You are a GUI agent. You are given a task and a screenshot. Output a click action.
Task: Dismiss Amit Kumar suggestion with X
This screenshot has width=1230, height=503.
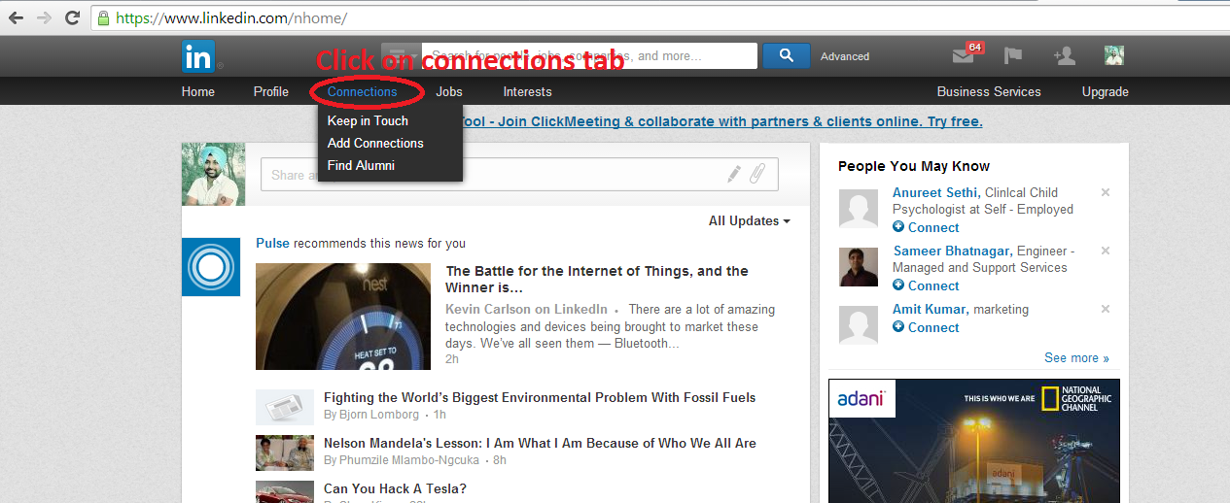tap(1106, 309)
